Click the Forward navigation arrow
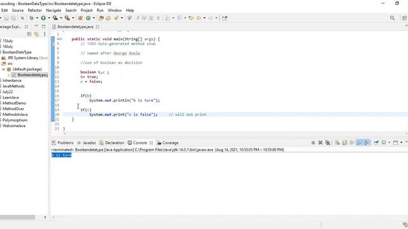 pos(210,18)
